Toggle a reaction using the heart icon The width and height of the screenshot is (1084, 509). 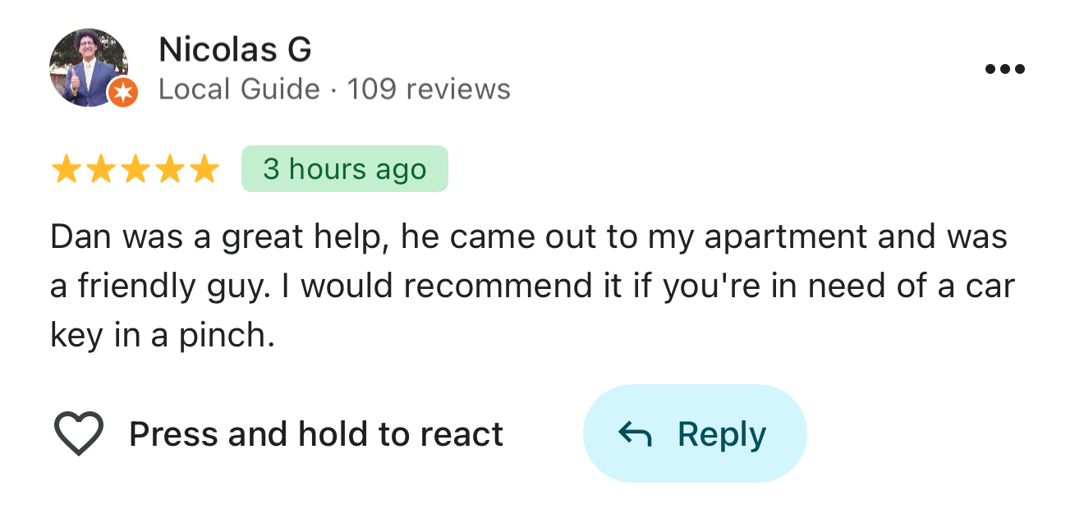click(x=78, y=433)
